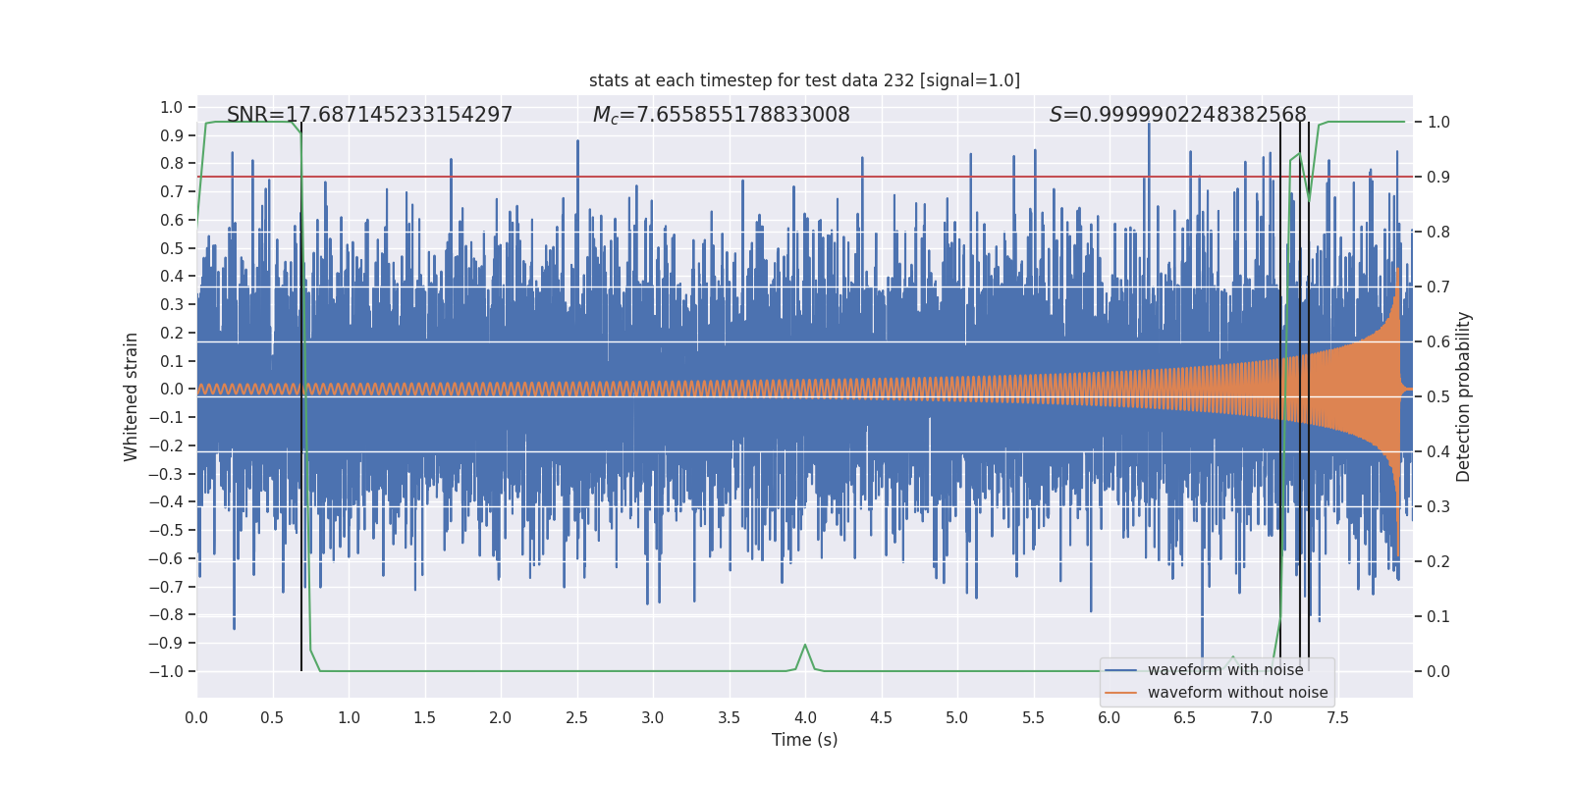Click the orange legend line swatch
Viewport: 1571px width, 785px height.
1121,693
